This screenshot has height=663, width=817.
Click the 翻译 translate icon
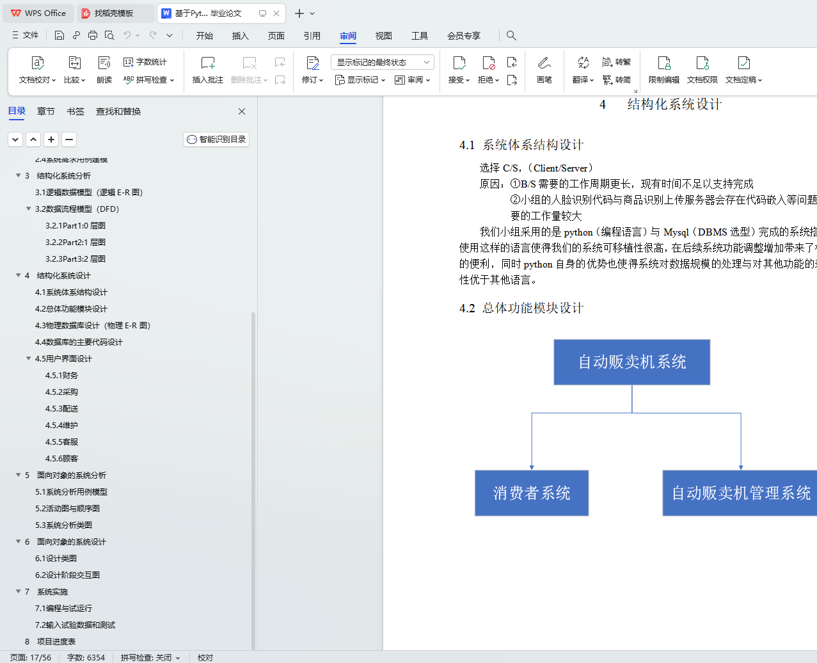tap(583, 63)
